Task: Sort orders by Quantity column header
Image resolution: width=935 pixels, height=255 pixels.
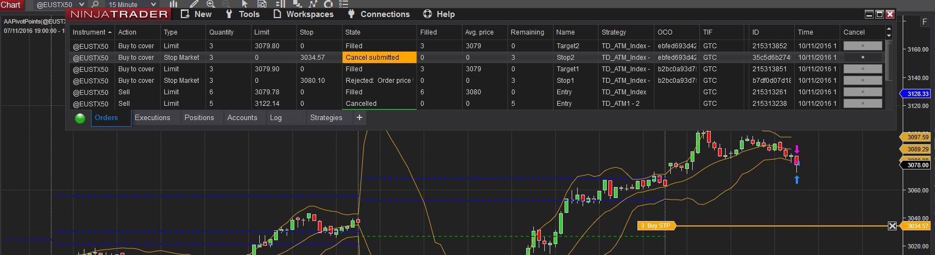Action: pyautogui.click(x=228, y=32)
